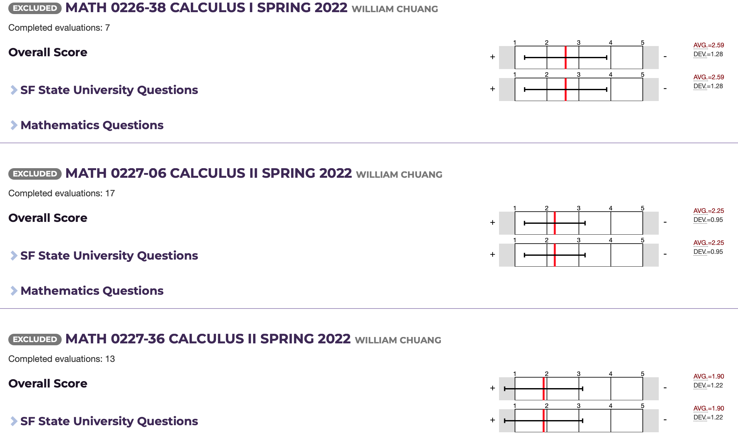Screen dimensions: 738x438
Task: Click the EXCLUDED badge on MATH 0226-38
Action: tap(34, 9)
